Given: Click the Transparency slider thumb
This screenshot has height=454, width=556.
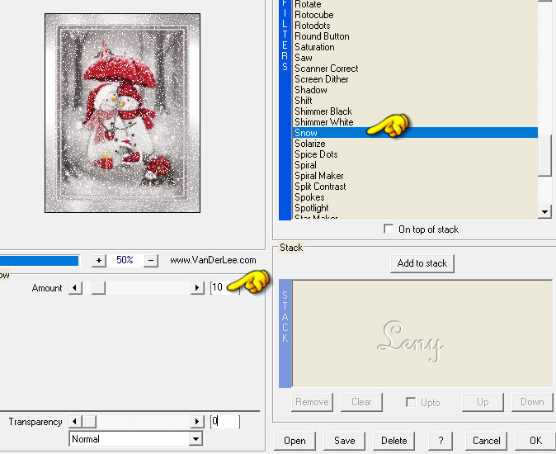Looking at the screenshot, I should point(89,421).
